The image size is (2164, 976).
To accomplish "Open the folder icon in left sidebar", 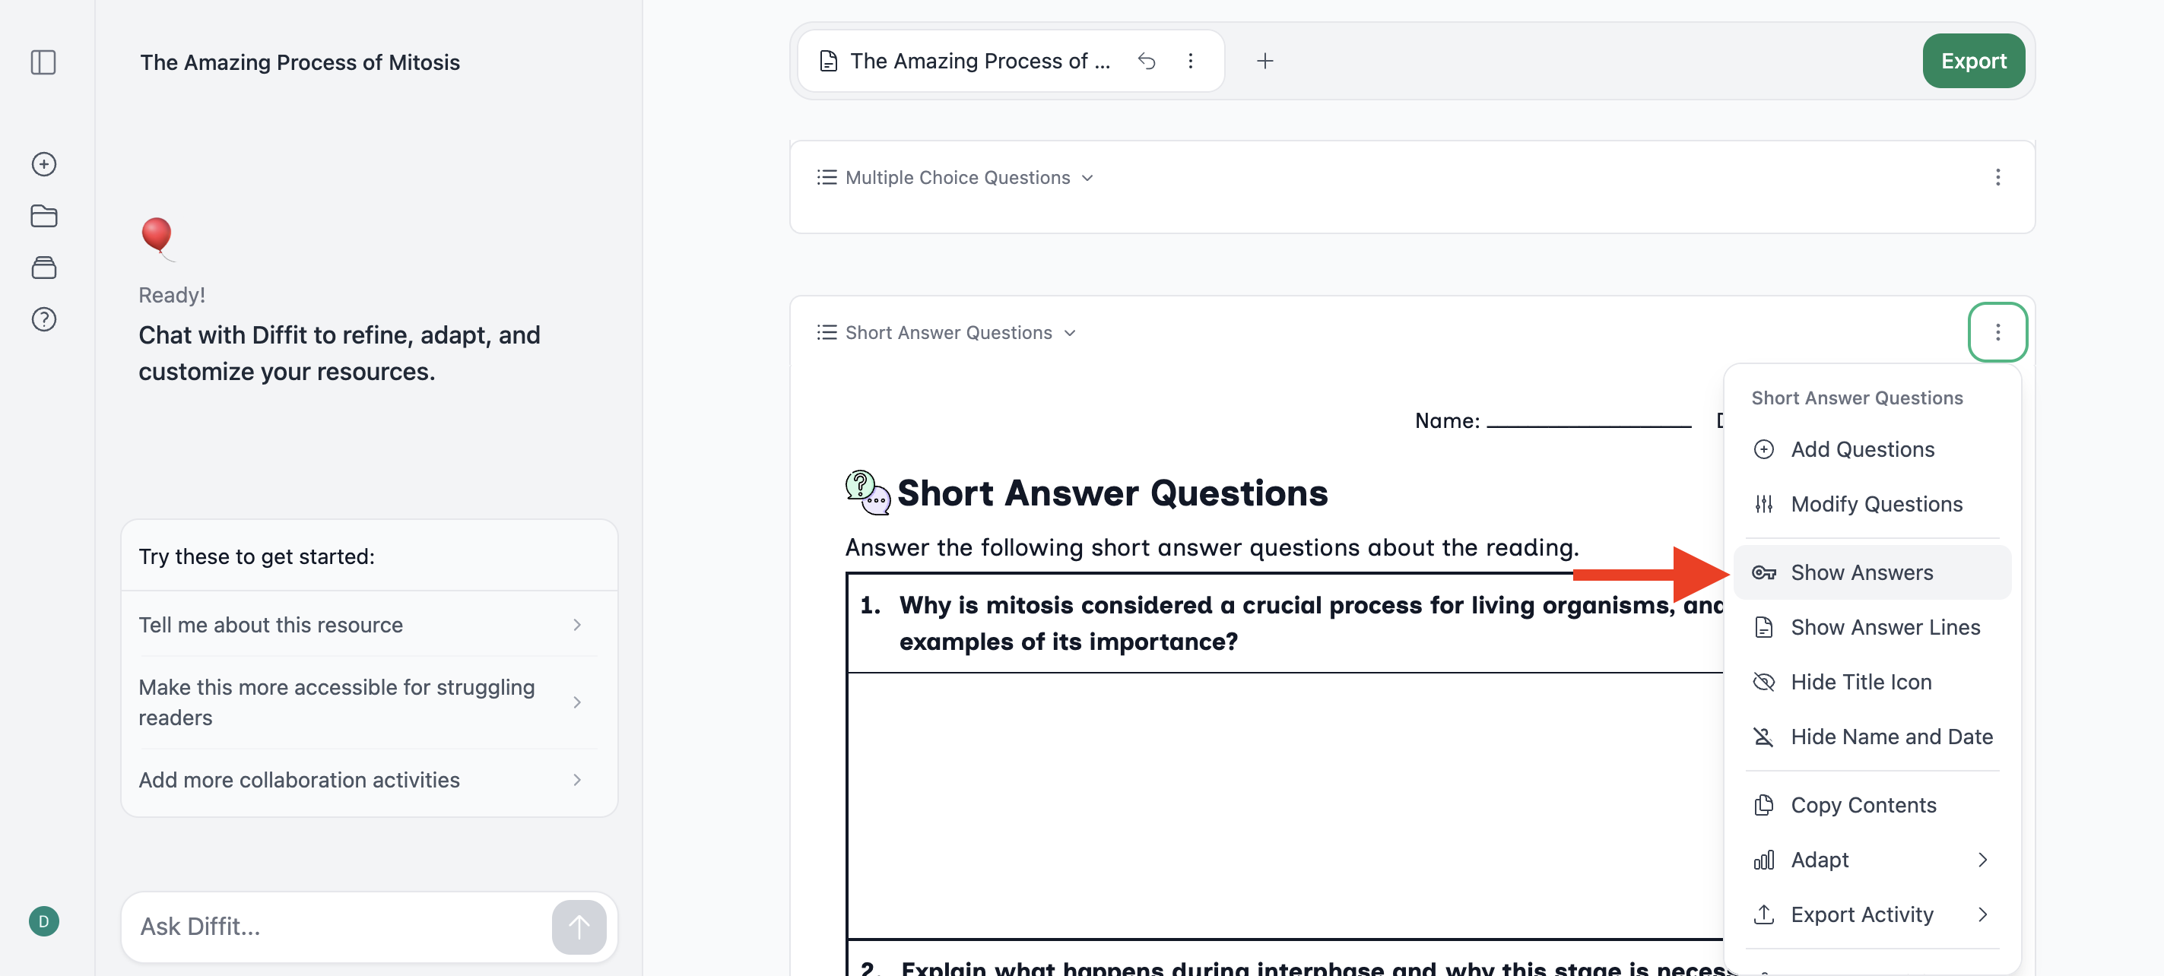I will click(43, 216).
